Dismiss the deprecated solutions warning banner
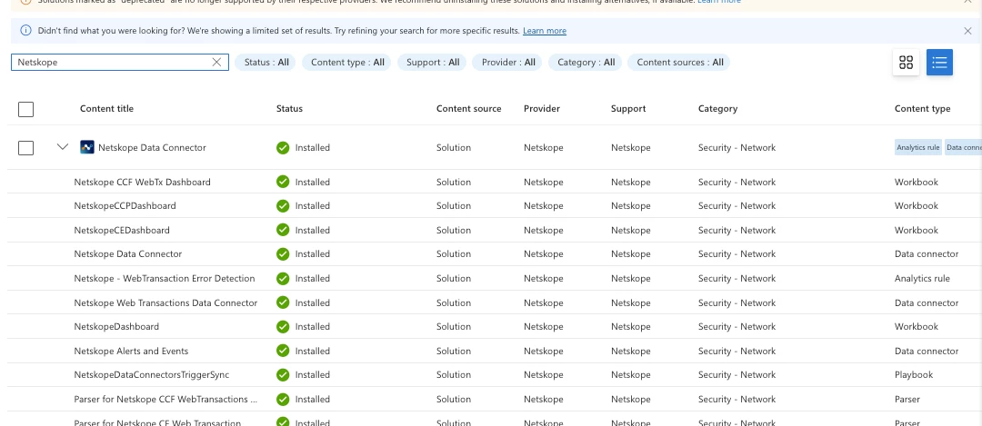 click(967, 2)
